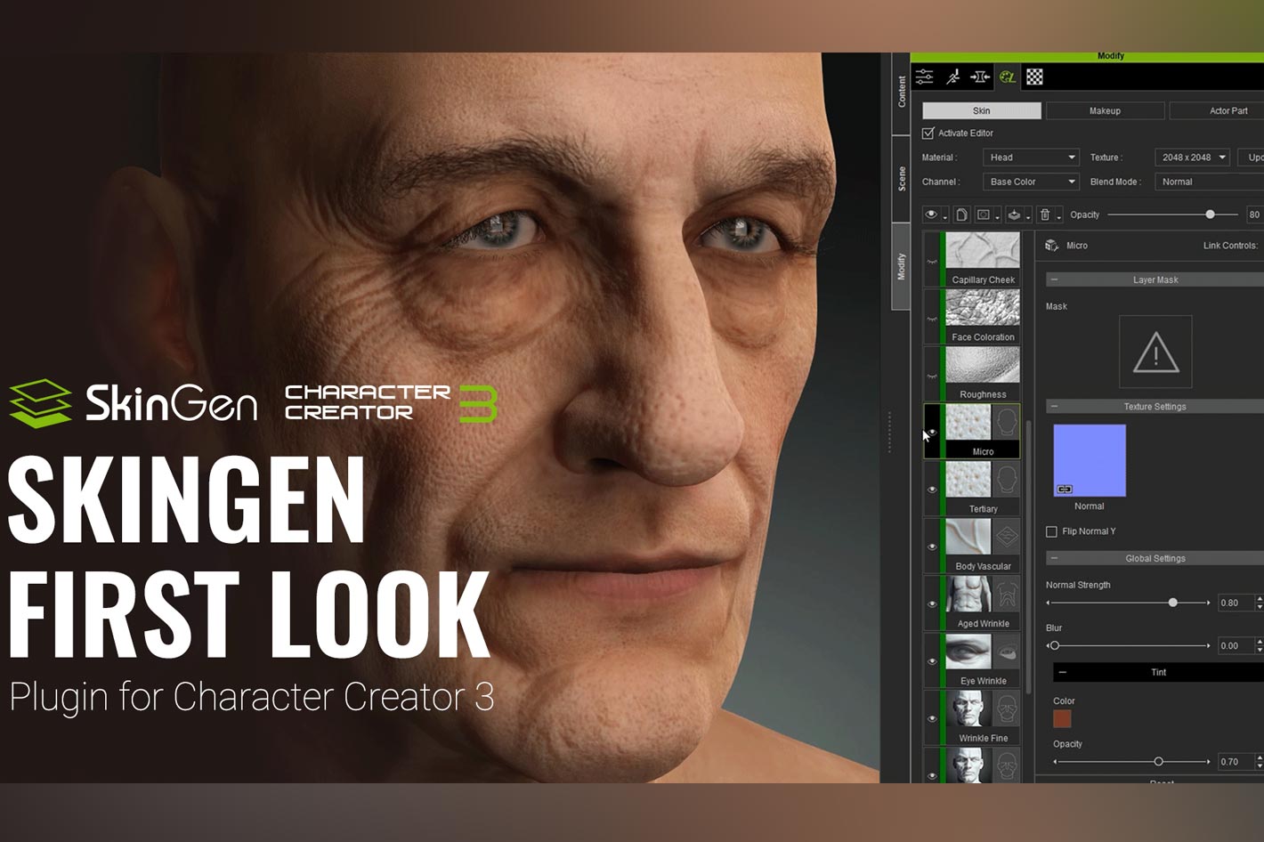Click Tertiary layer head mask icon
The width and height of the screenshot is (1264, 842).
coord(1007,481)
